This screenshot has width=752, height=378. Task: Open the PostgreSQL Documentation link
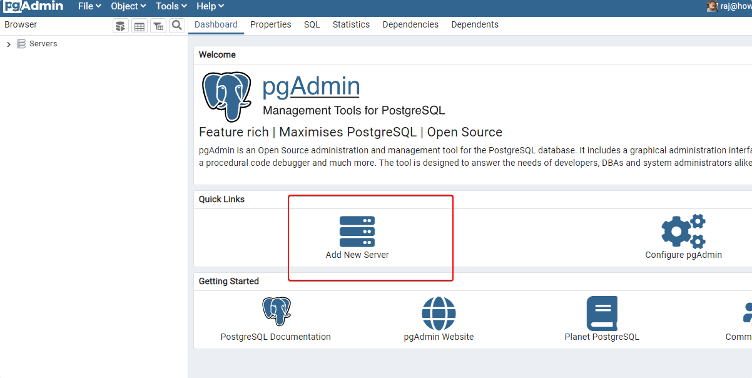pyautogui.click(x=276, y=337)
